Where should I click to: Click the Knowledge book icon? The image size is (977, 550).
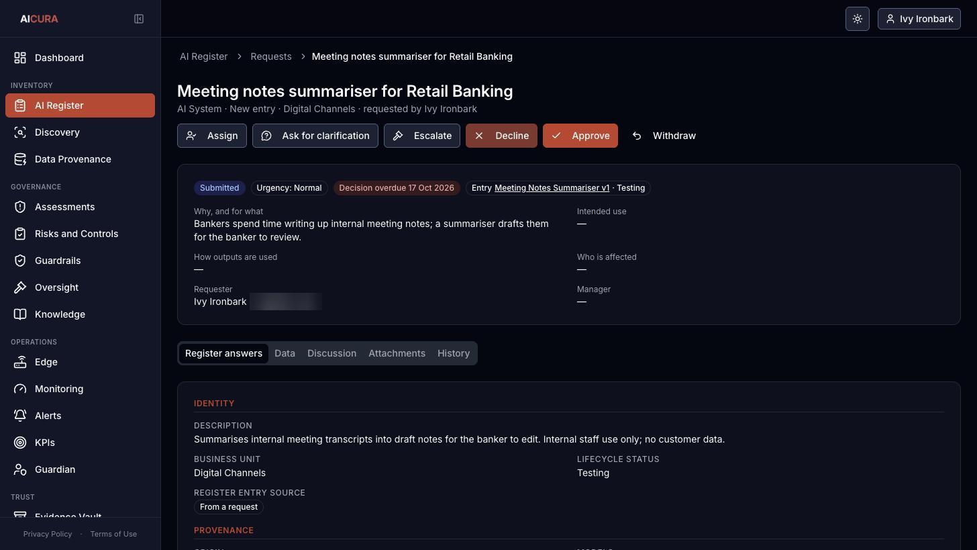pos(20,314)
